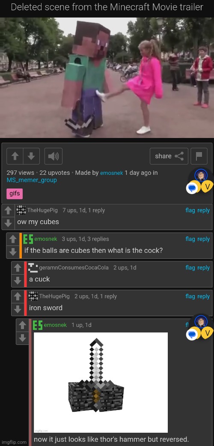Upvote emosnek's thor's hammer comment
Image resolution: width=214 pixels, height=446 pixels.
tap(22, 326)
